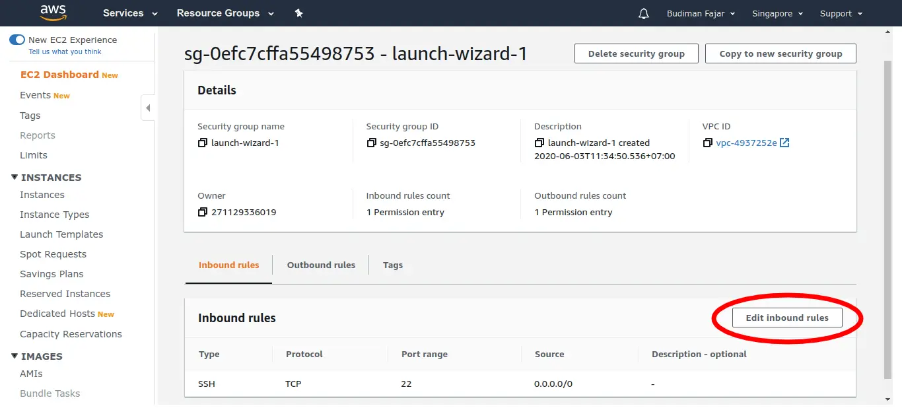Click the AWS logo icon
The image size is (902, 408).
coord(53,13)
